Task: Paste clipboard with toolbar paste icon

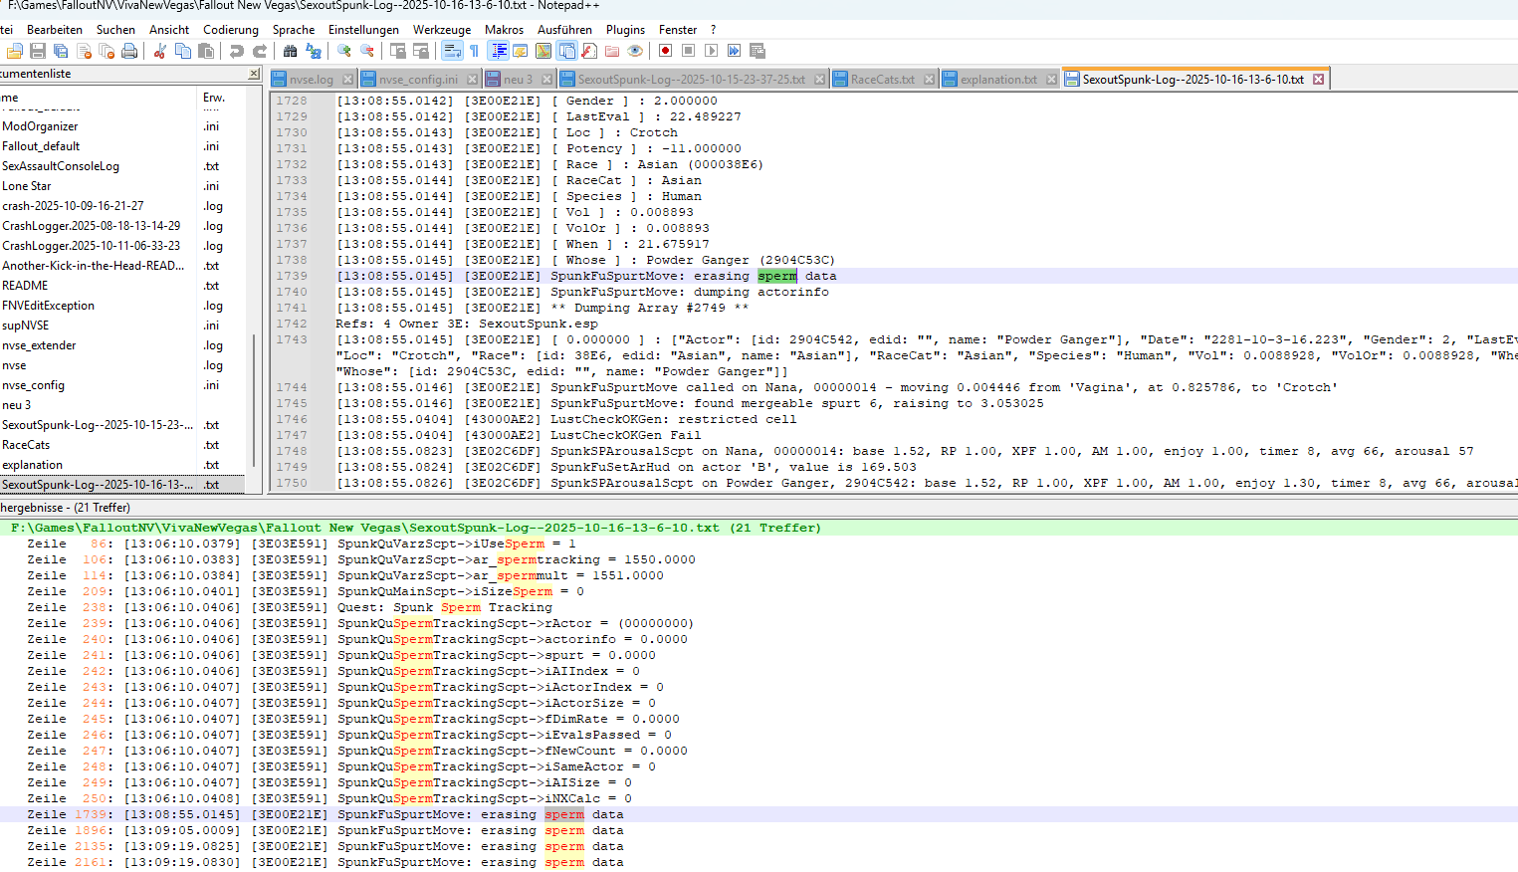Action: (205, 51)
